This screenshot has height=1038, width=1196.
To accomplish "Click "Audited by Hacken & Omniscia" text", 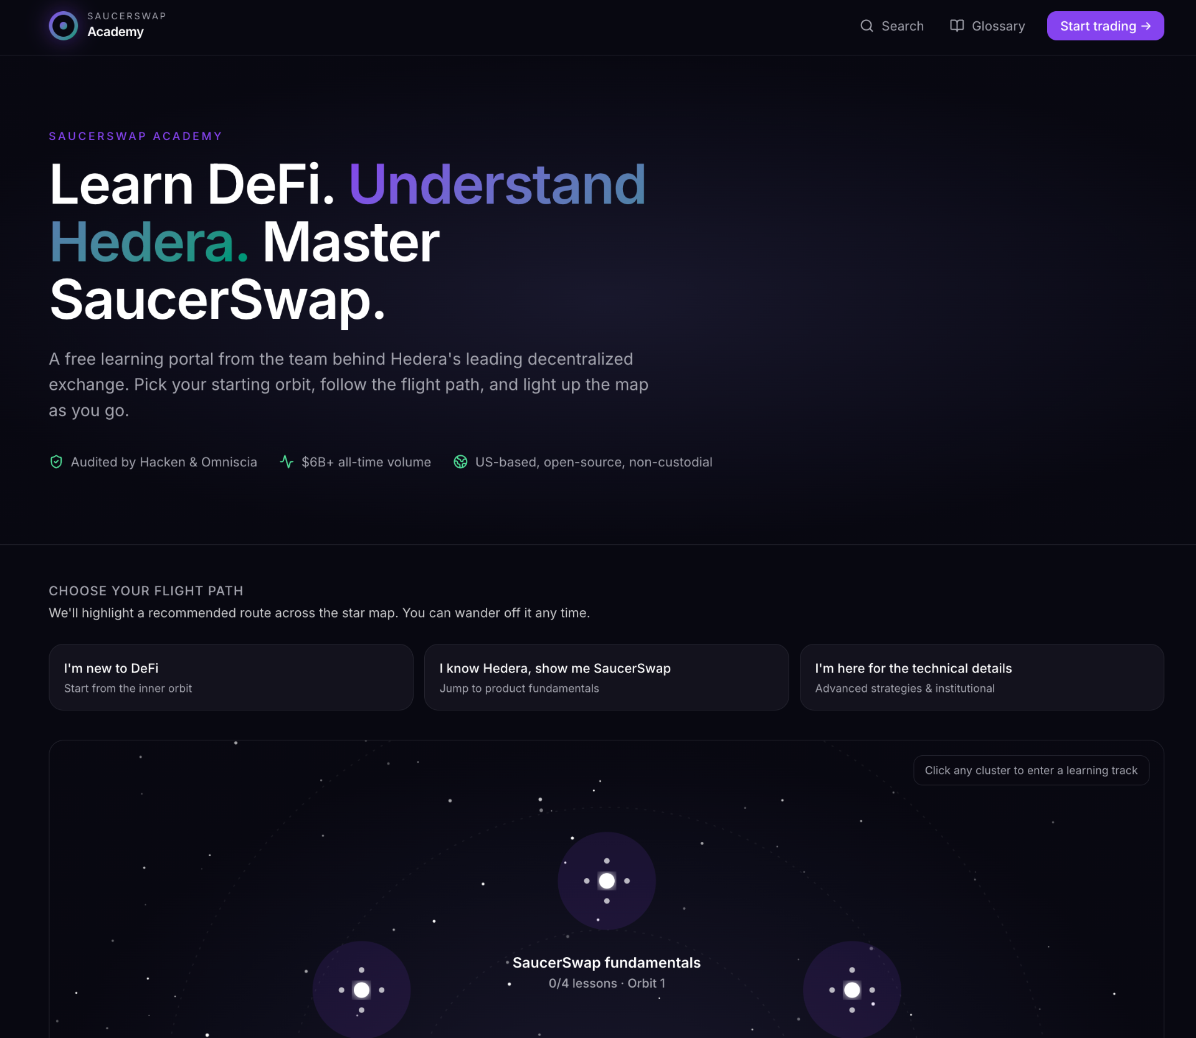I will (x=164, y=462).
